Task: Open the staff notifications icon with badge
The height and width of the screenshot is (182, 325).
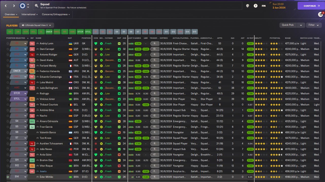Action: (x=320, y=14)
